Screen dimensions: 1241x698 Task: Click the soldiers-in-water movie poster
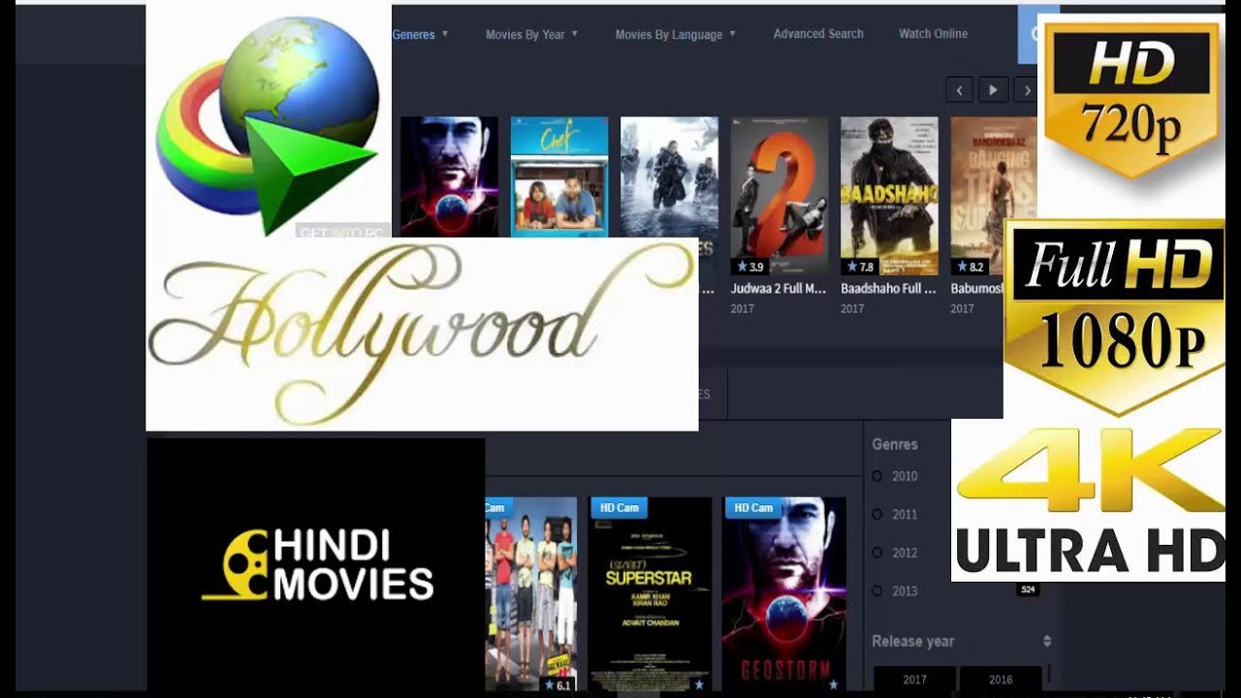click(x=669, y=177)
